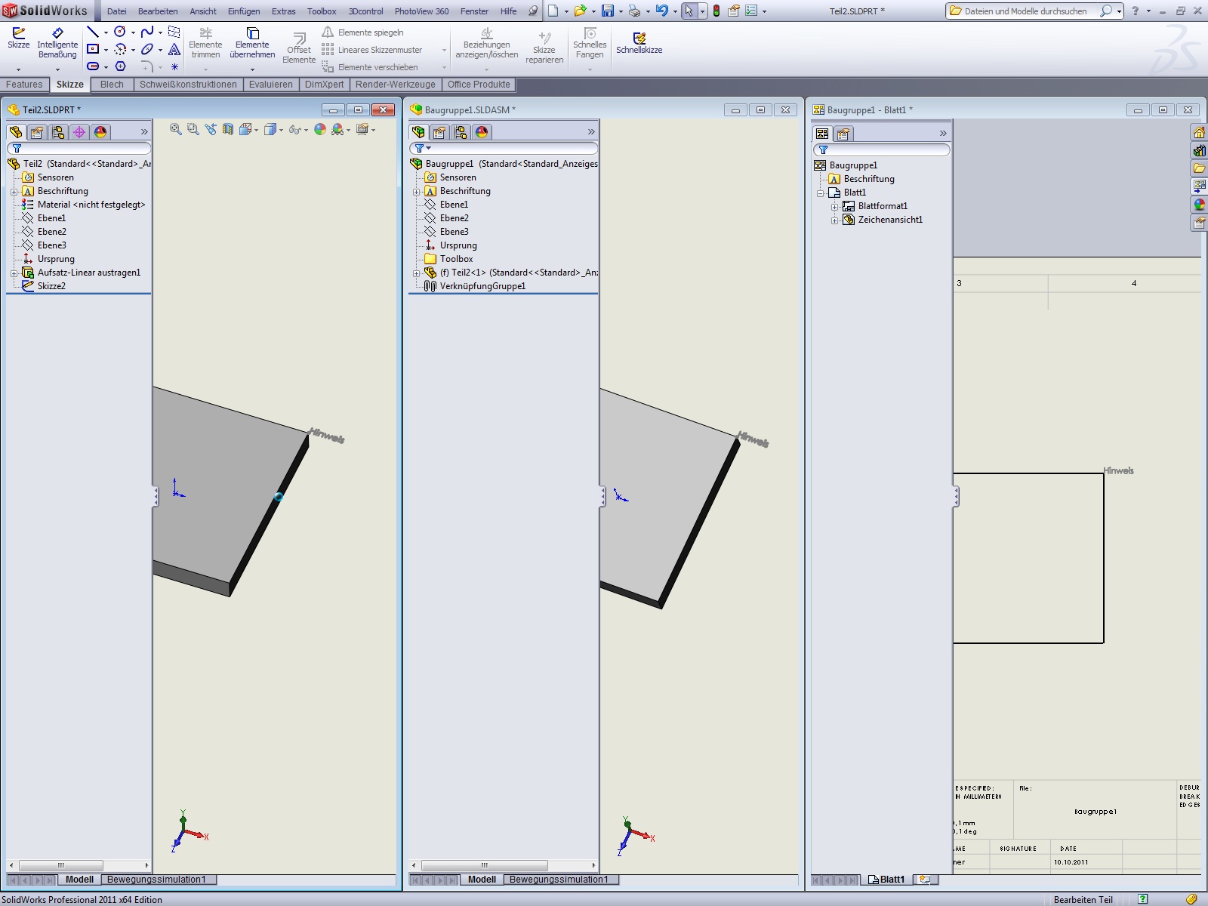Screen dimensions: 1208x906
Task: Open the Design Library folder icon in task pane
Action: (1199, 168)
